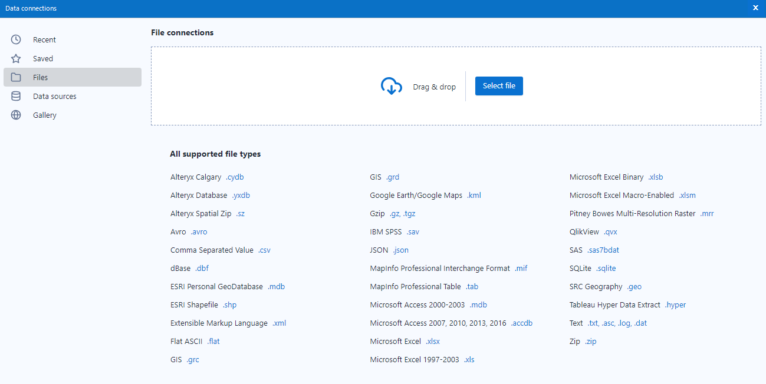766x384 pixels.
Task: Click the .avro file type link
Action: click(199, 231)
